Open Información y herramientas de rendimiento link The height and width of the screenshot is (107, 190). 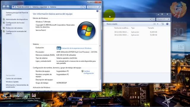point(17,86)
